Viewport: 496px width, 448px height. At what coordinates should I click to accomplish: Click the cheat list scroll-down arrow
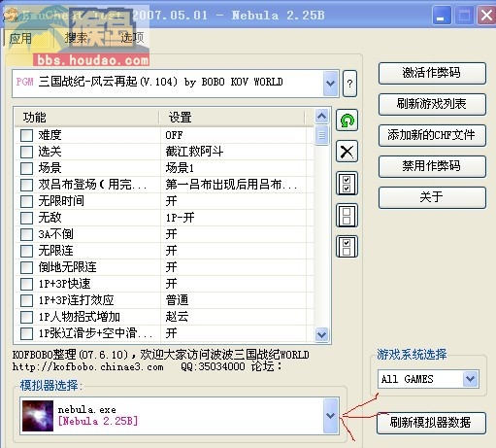(x=321, y=334)
